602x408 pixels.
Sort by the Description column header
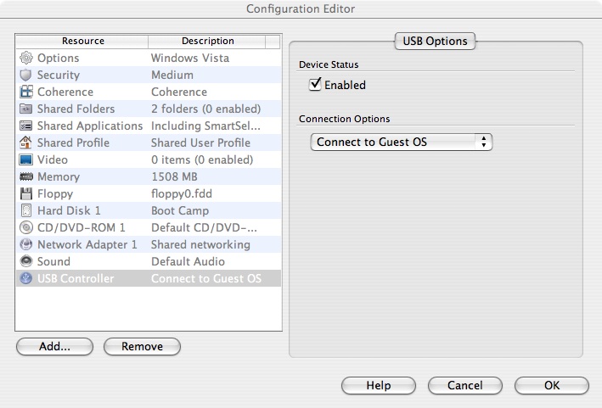[207, 41]
